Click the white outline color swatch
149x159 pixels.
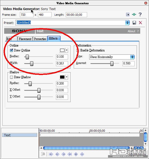coord(62,50)
